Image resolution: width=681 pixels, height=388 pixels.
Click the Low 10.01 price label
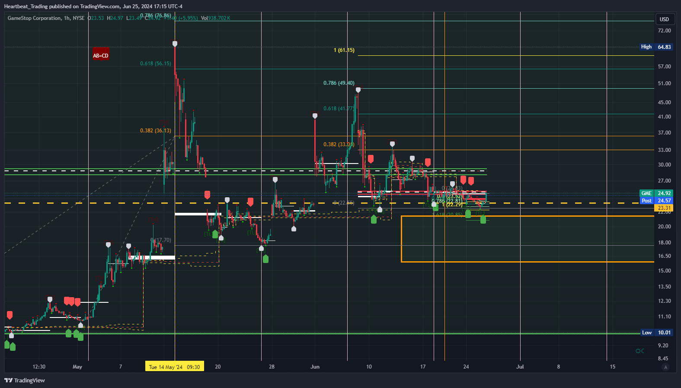(656, 333)
